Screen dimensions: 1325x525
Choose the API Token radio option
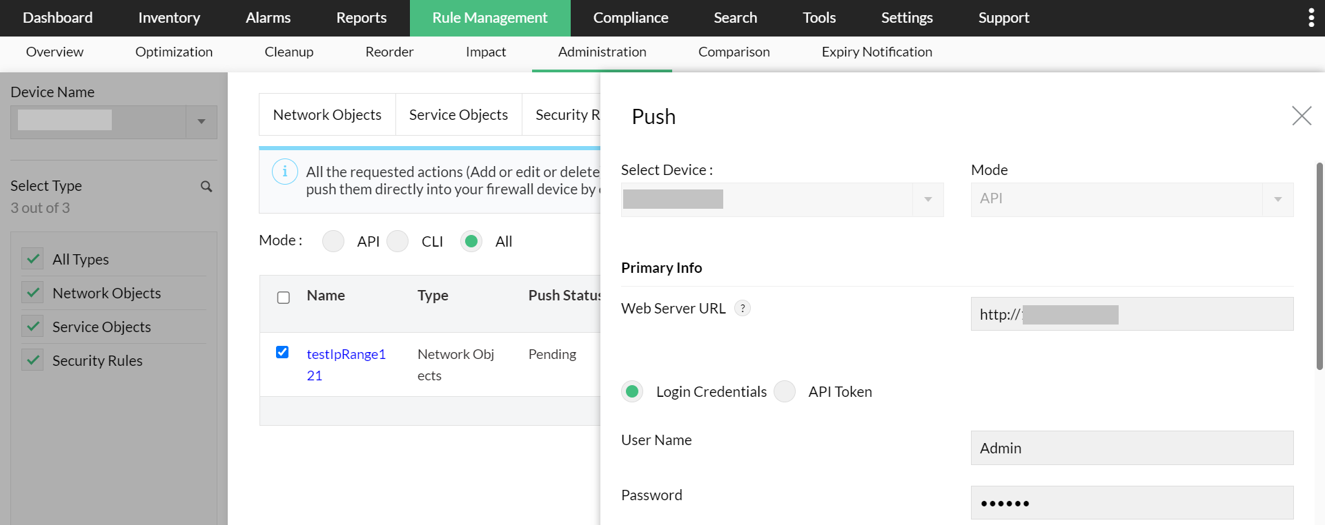(785, 391)
